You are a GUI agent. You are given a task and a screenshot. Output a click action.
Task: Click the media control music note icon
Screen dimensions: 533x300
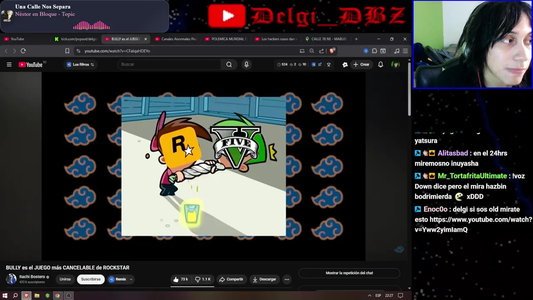coord(396,51)
